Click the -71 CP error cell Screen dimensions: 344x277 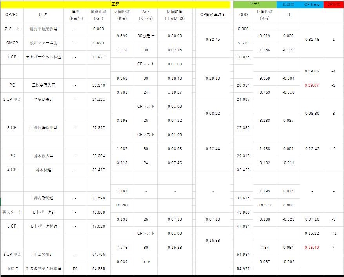click(333, 234)
